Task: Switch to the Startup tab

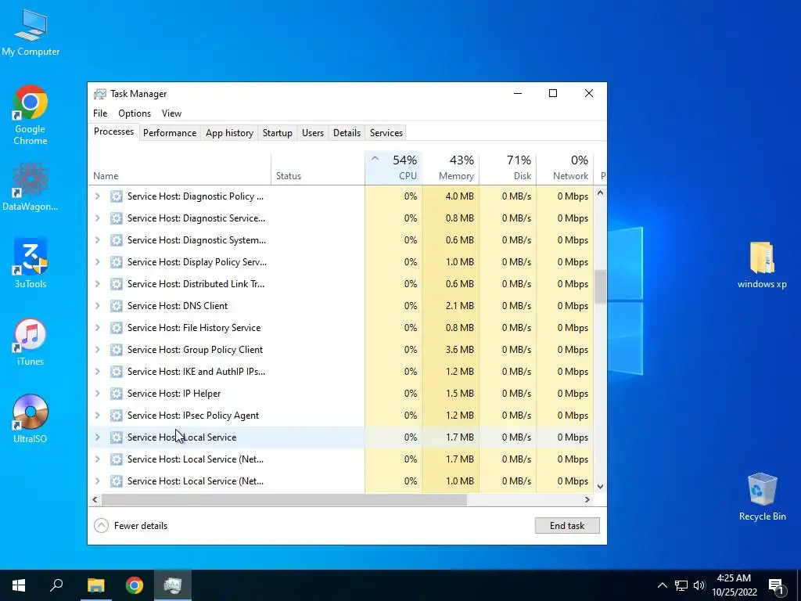Action: 278,133
